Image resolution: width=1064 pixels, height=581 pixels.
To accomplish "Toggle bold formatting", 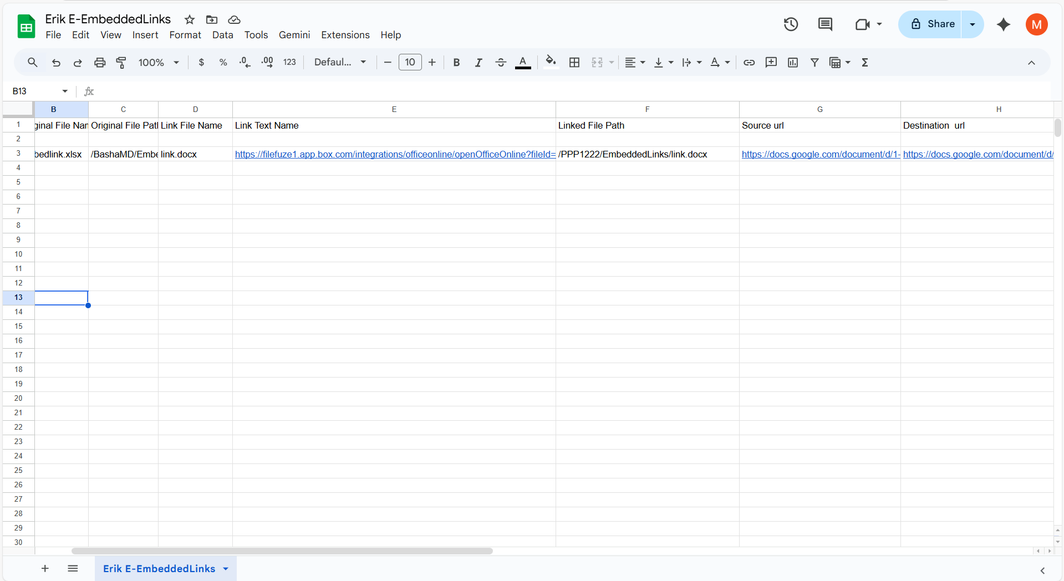I will (456, 62).
